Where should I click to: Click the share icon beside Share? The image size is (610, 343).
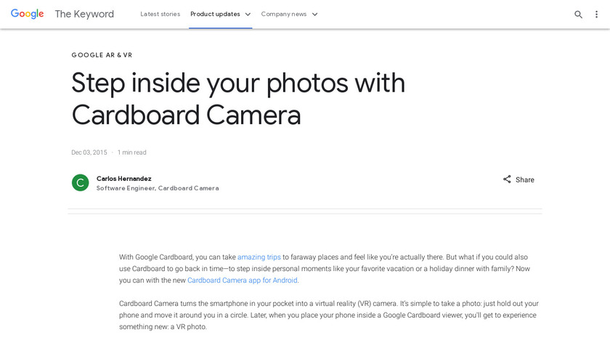pos(507,179)
